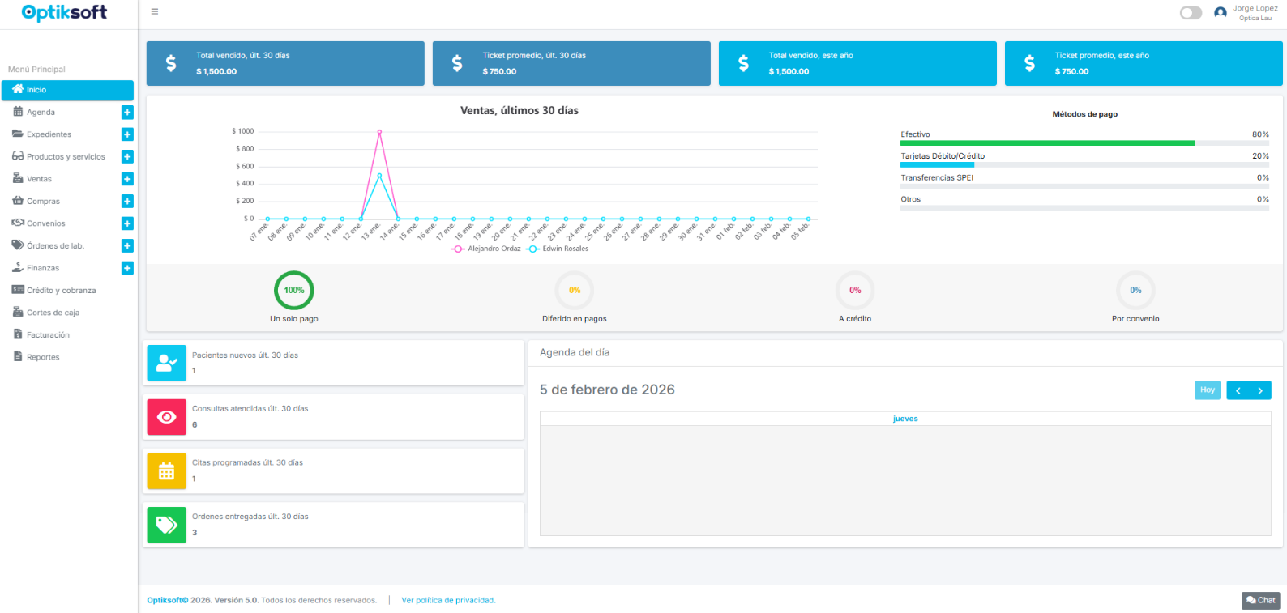Click the yellow calendar appointments icon

[x=167, y=471]
